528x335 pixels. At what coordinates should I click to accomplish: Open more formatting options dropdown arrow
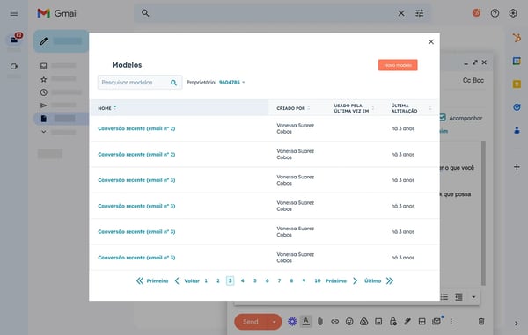pyautogui.click(x=473, y=297)
